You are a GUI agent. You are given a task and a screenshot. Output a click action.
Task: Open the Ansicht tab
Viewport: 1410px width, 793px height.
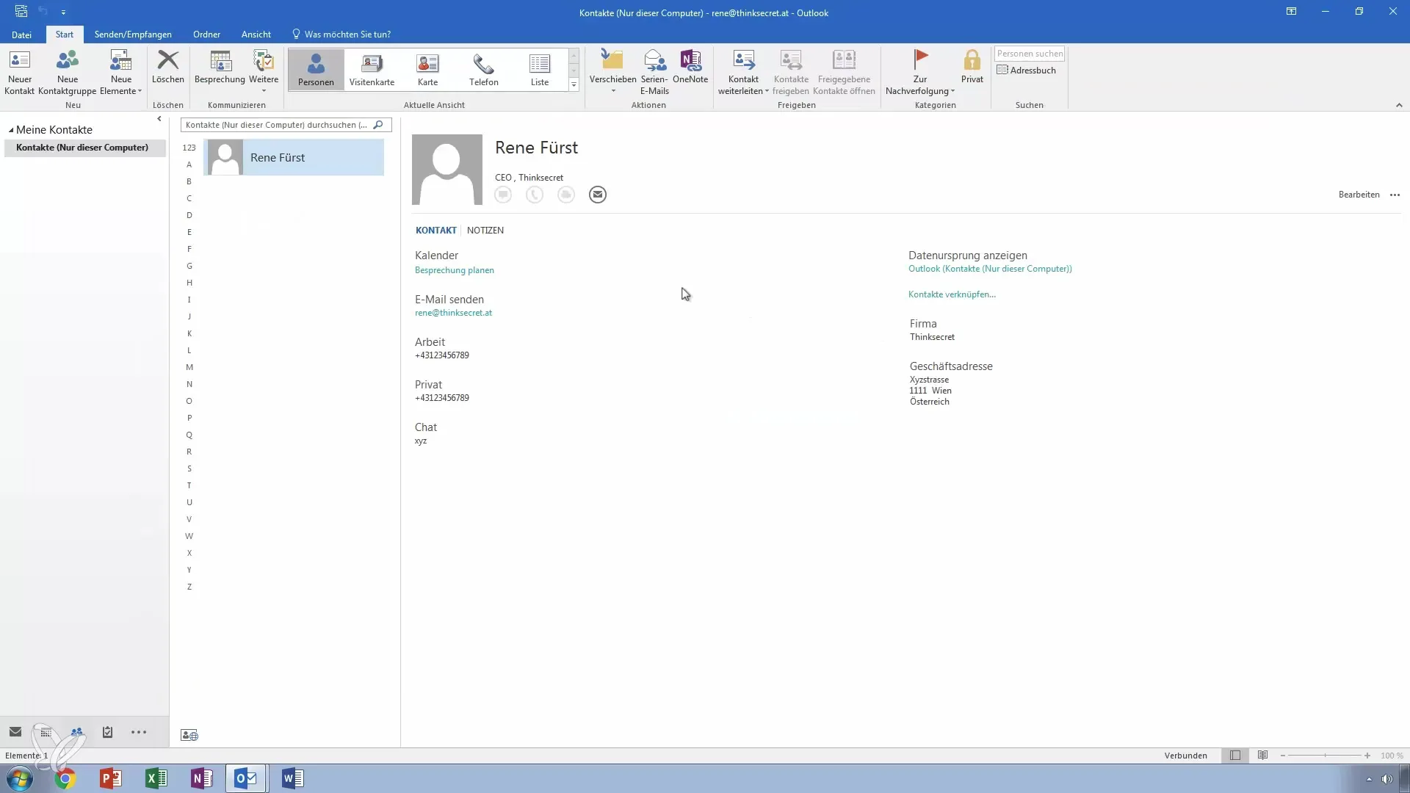tap(256, 35)
